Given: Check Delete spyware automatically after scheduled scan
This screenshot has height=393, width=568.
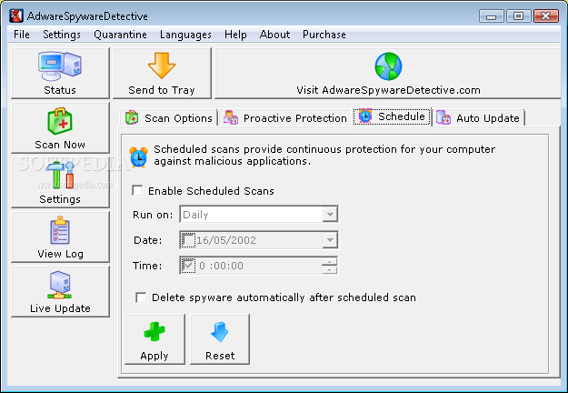Looking at the screenshot, I should pyautogui.click(x=141, y=297).
